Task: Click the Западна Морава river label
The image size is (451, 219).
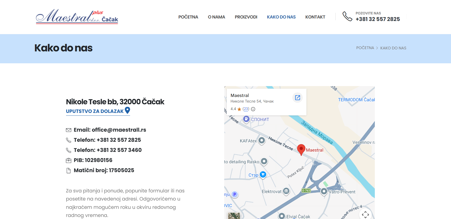Action: pos(317,132)
